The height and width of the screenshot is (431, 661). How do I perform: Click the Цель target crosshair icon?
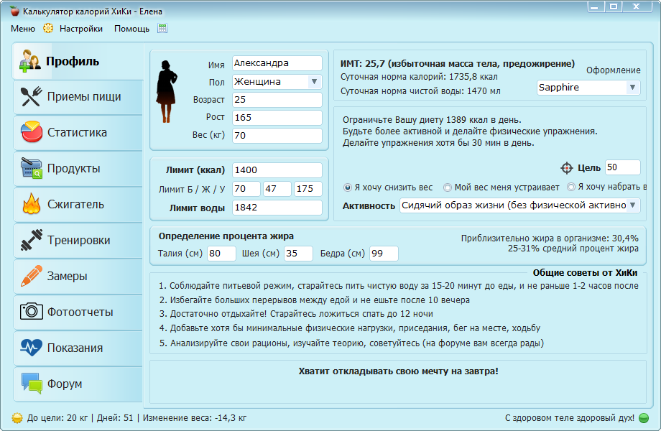coord(567,168)
